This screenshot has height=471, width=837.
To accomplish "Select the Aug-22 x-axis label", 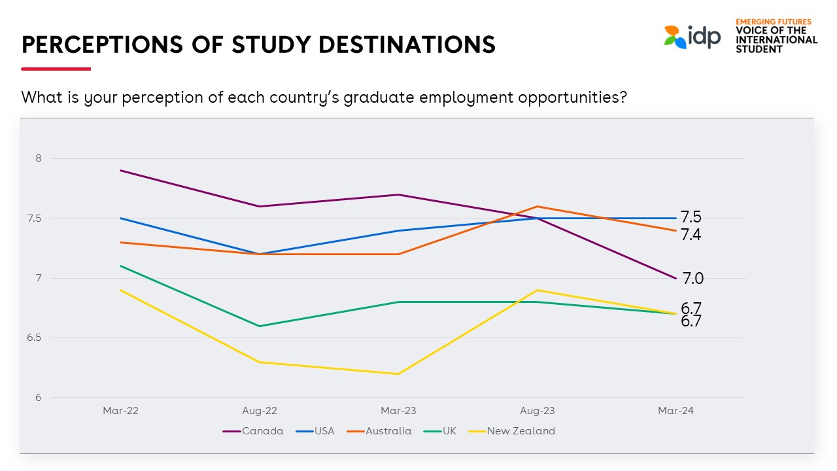I will (x=260, y=411).
